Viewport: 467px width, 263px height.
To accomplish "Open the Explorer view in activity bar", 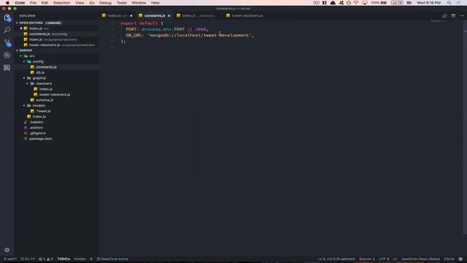I will pos(7,18).
